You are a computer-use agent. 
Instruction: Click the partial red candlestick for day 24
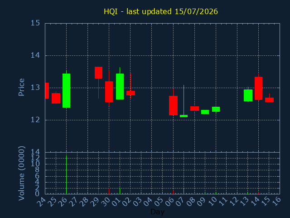(x=47, y=90)
